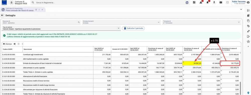This screenshot has width=251, height=95.
Task: Click the bookmark icon in right sidebar
Action: click(x=248, y=15)
